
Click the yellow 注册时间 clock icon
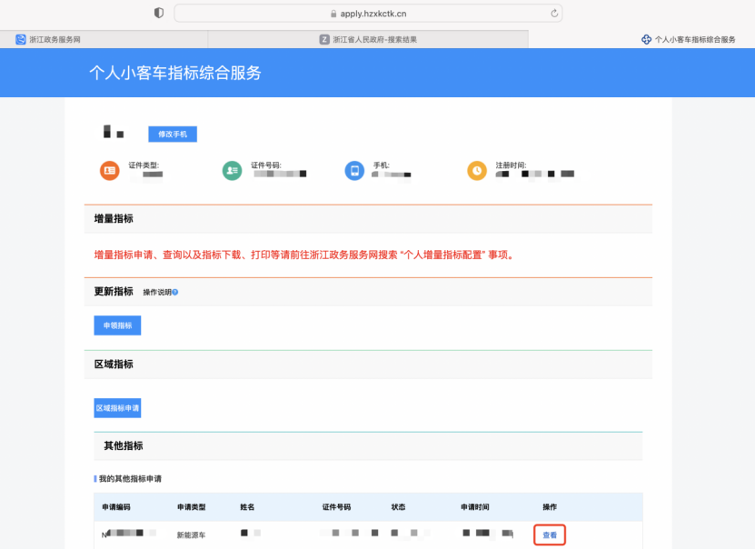477,170
